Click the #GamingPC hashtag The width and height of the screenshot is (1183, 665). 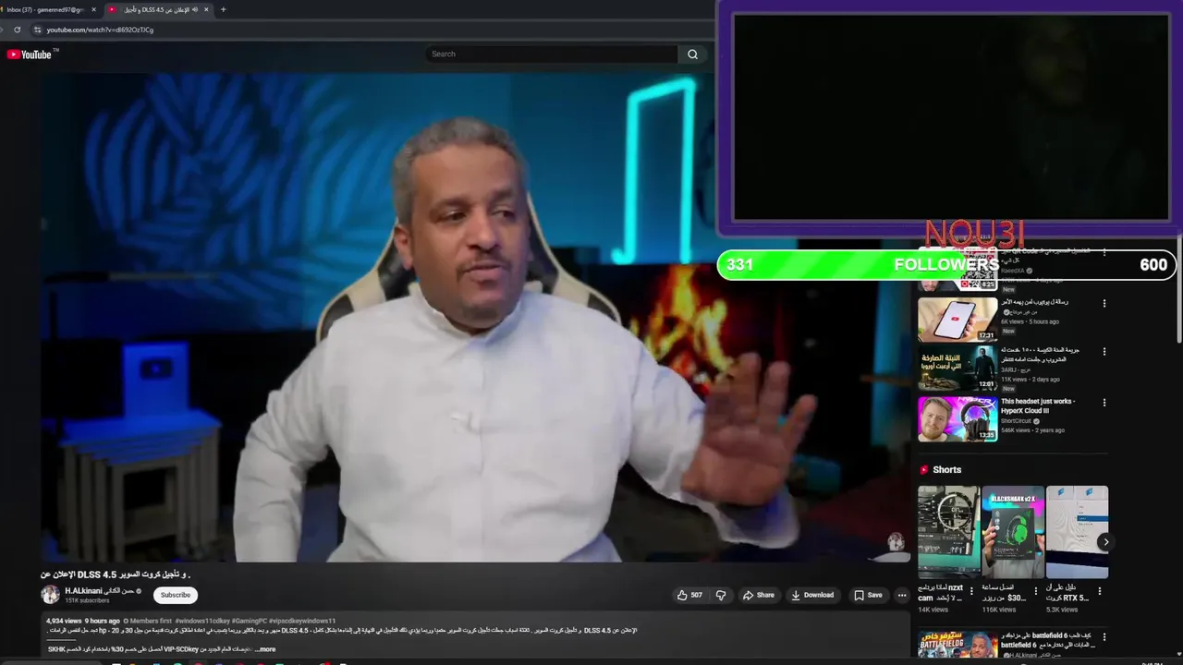pos(250,621)
